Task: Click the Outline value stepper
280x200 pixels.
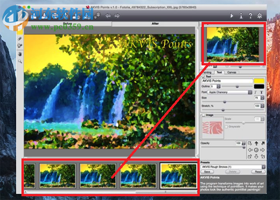Action: pyautogui.click(x=218, y=86)
